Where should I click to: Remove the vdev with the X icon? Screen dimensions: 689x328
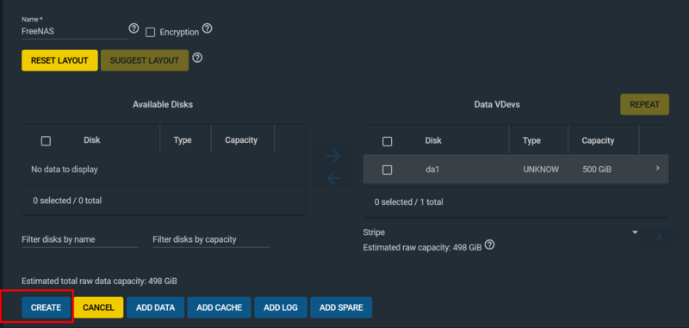click(659, 237)
